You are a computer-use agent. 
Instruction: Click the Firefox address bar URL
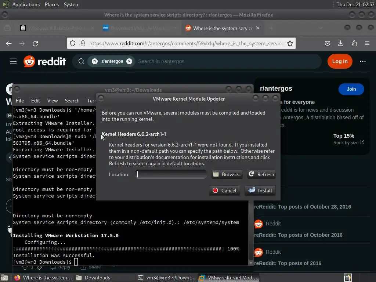[186, 43]
